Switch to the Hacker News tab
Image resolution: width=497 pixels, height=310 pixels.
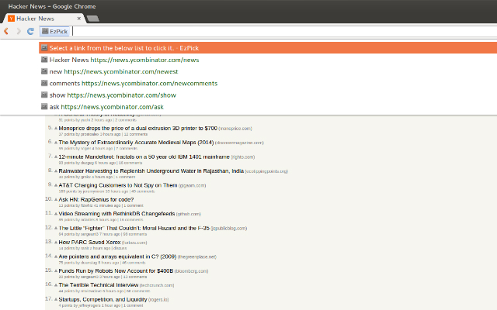(x=44, y=19)
